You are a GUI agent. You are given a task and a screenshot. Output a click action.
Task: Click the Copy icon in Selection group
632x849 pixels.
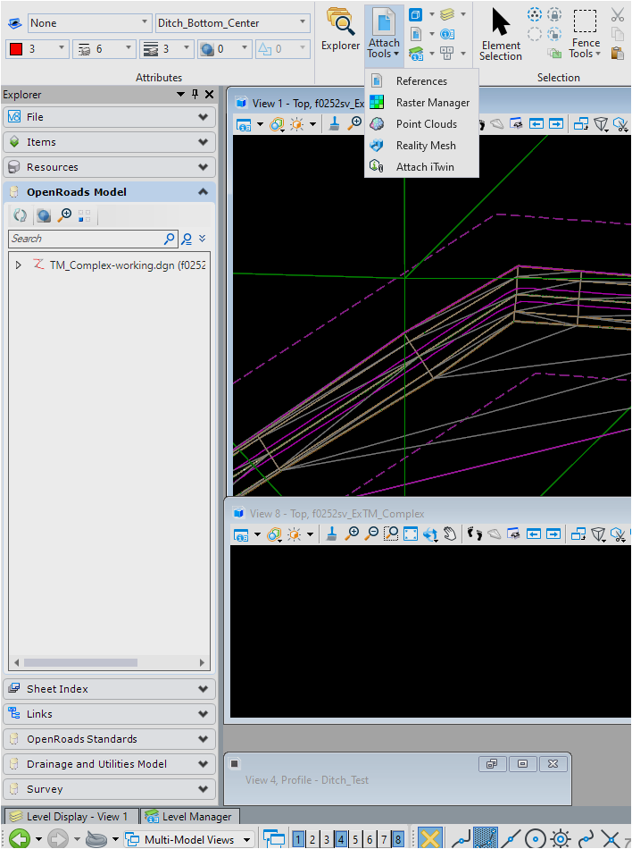[618, 34]
